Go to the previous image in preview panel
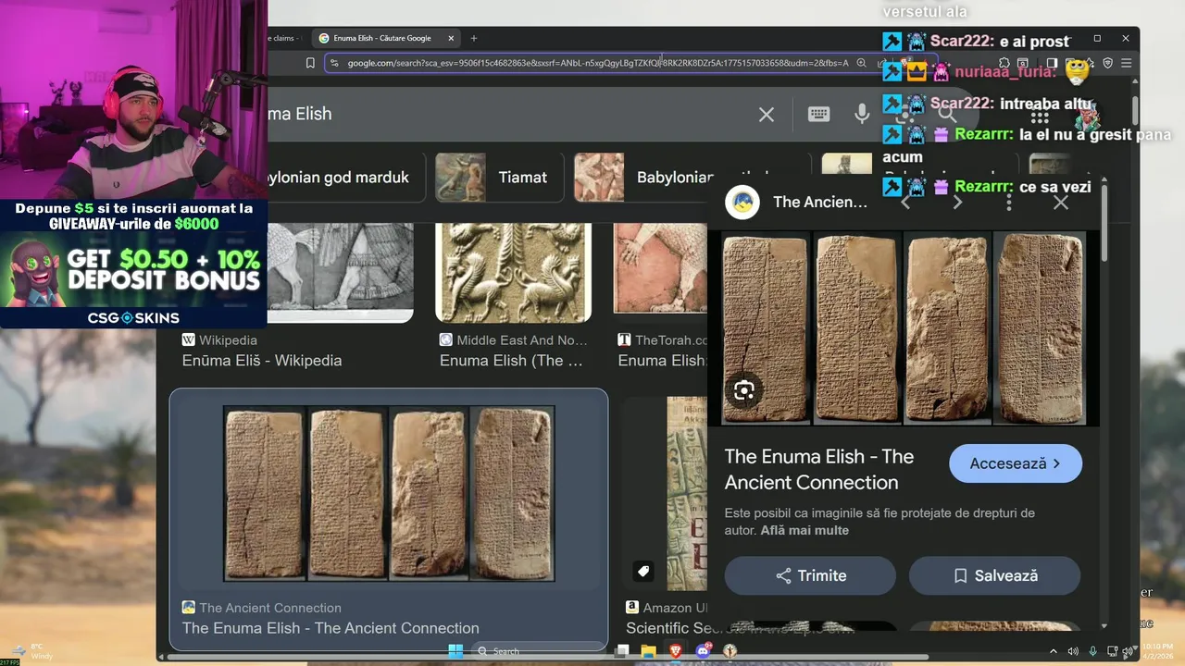1185x666 pixels. pos(906,202)
